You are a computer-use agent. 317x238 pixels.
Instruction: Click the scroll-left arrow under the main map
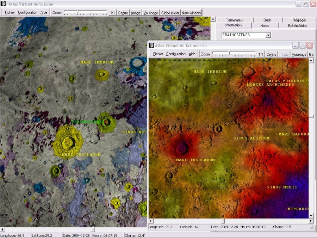tap(2, 230)
